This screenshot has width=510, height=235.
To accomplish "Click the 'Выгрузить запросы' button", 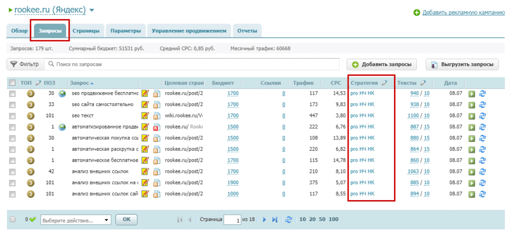I will [462, 64].
